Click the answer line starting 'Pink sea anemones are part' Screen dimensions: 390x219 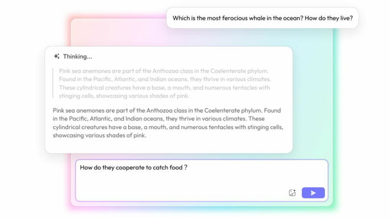coord(167,110)
